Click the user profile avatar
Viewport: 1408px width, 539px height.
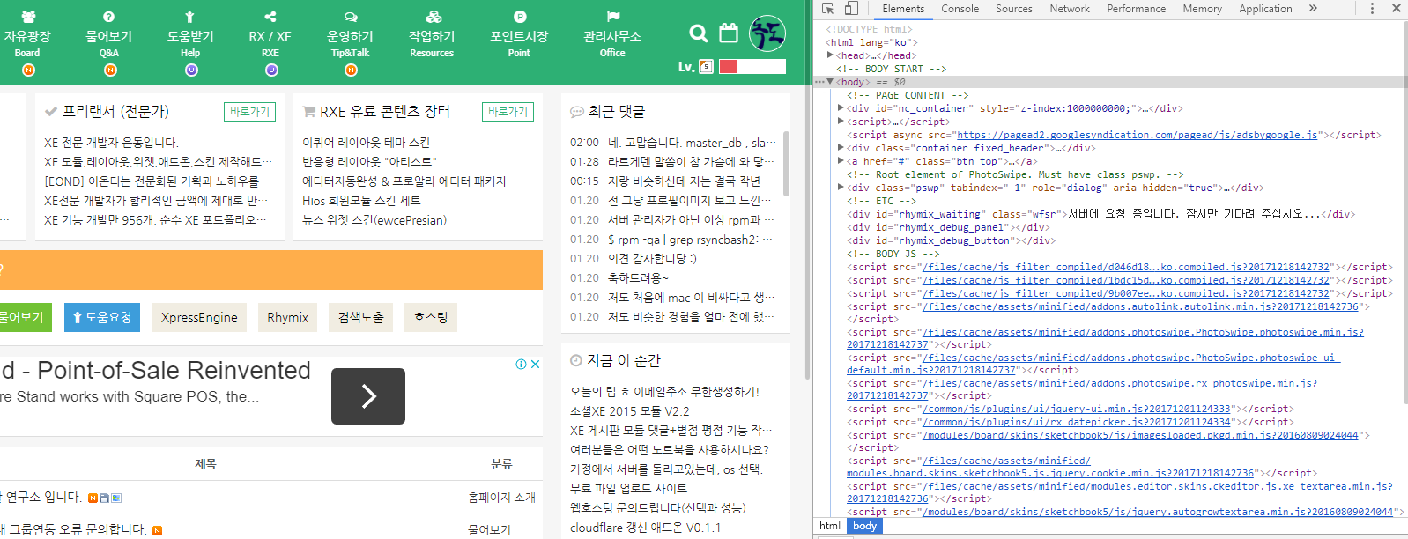pyautogui.click(x=767, y=33)
